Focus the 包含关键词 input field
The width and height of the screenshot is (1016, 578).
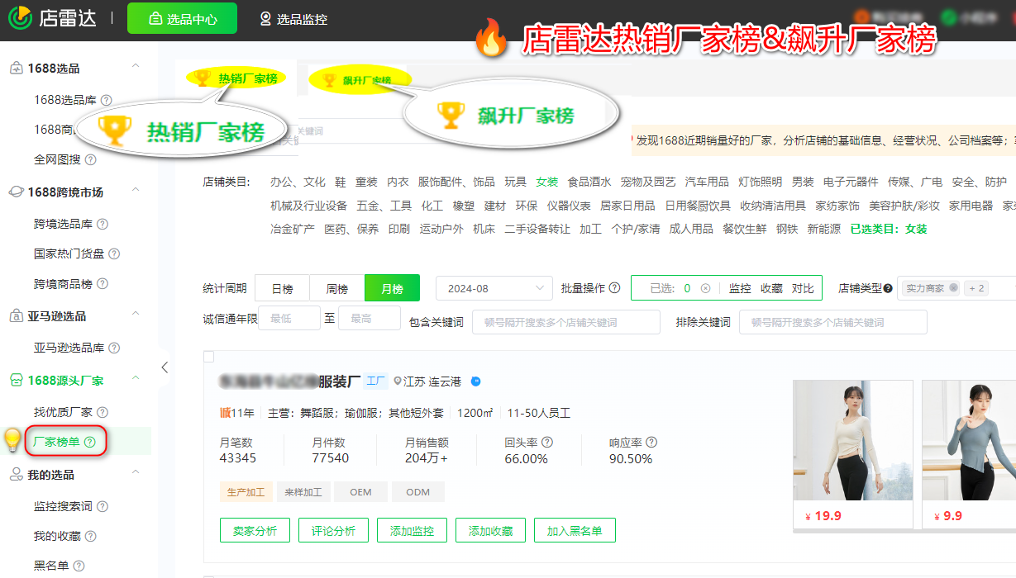point(566,322)
